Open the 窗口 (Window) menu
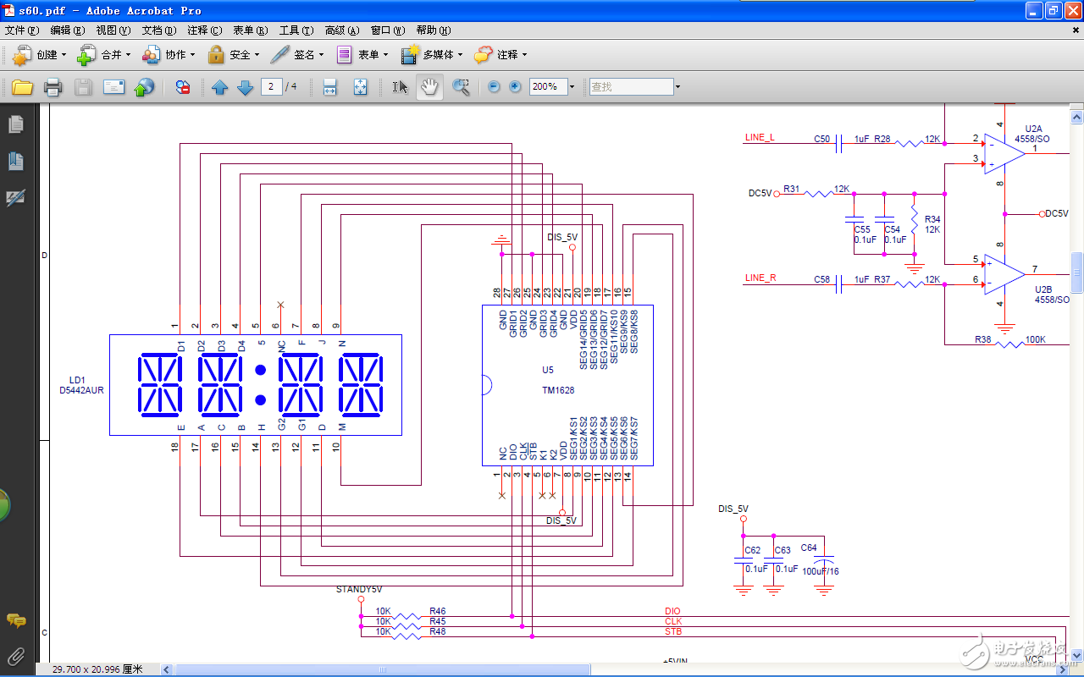The image size is (1084, 677). click(x=388, y=30)
